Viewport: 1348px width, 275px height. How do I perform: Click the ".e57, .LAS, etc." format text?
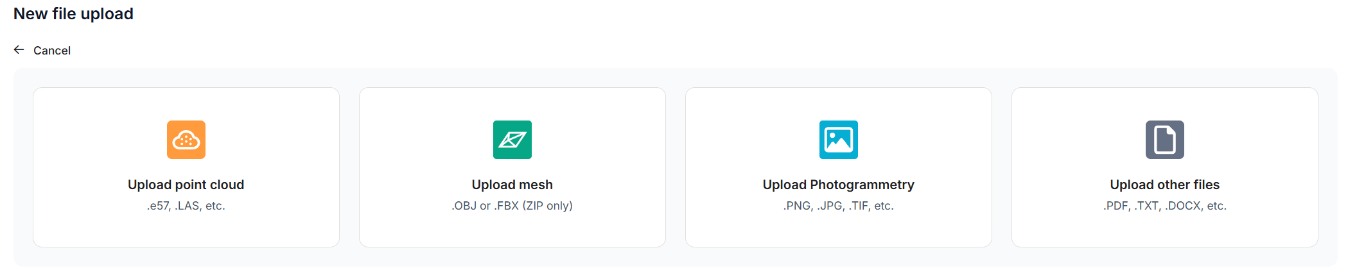(x=186, y=206)
